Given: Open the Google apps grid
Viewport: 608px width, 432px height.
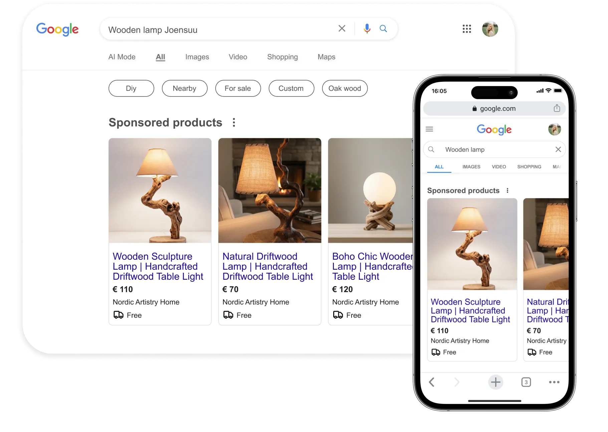Looking at the screenshot, I should tap(466, 29).
